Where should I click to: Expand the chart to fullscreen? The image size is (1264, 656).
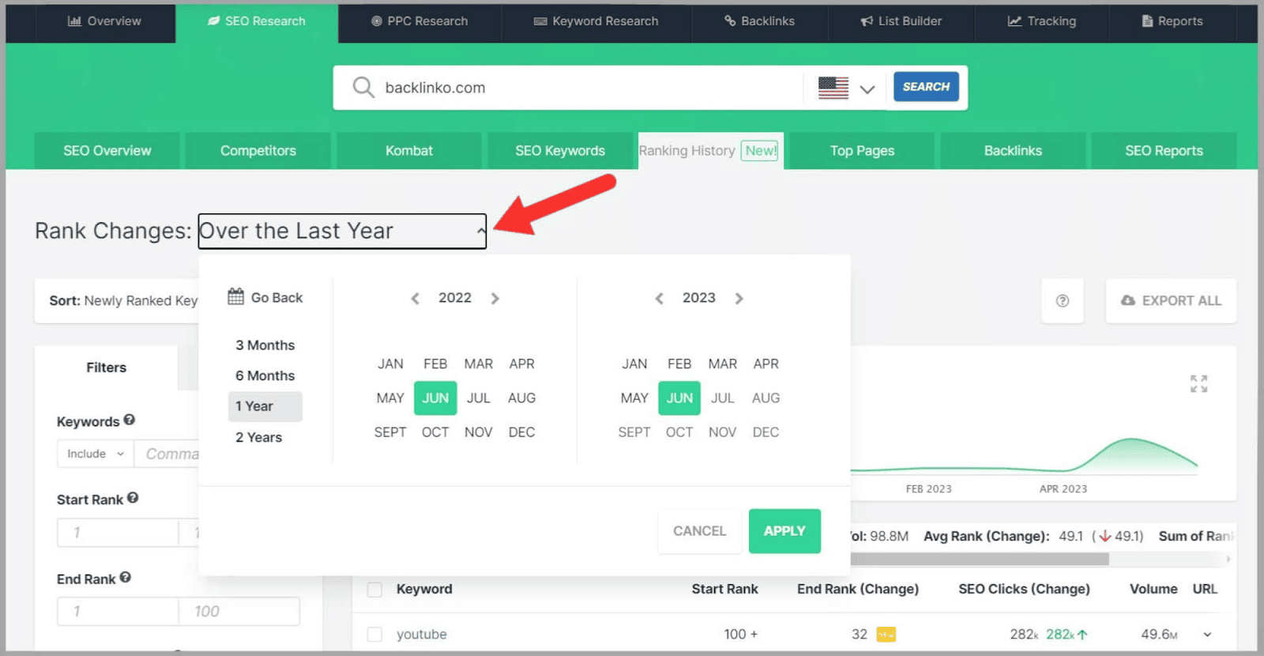[1198, 384]
